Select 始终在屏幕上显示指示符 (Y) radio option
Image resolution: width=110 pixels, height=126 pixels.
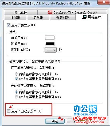[17, 79]
